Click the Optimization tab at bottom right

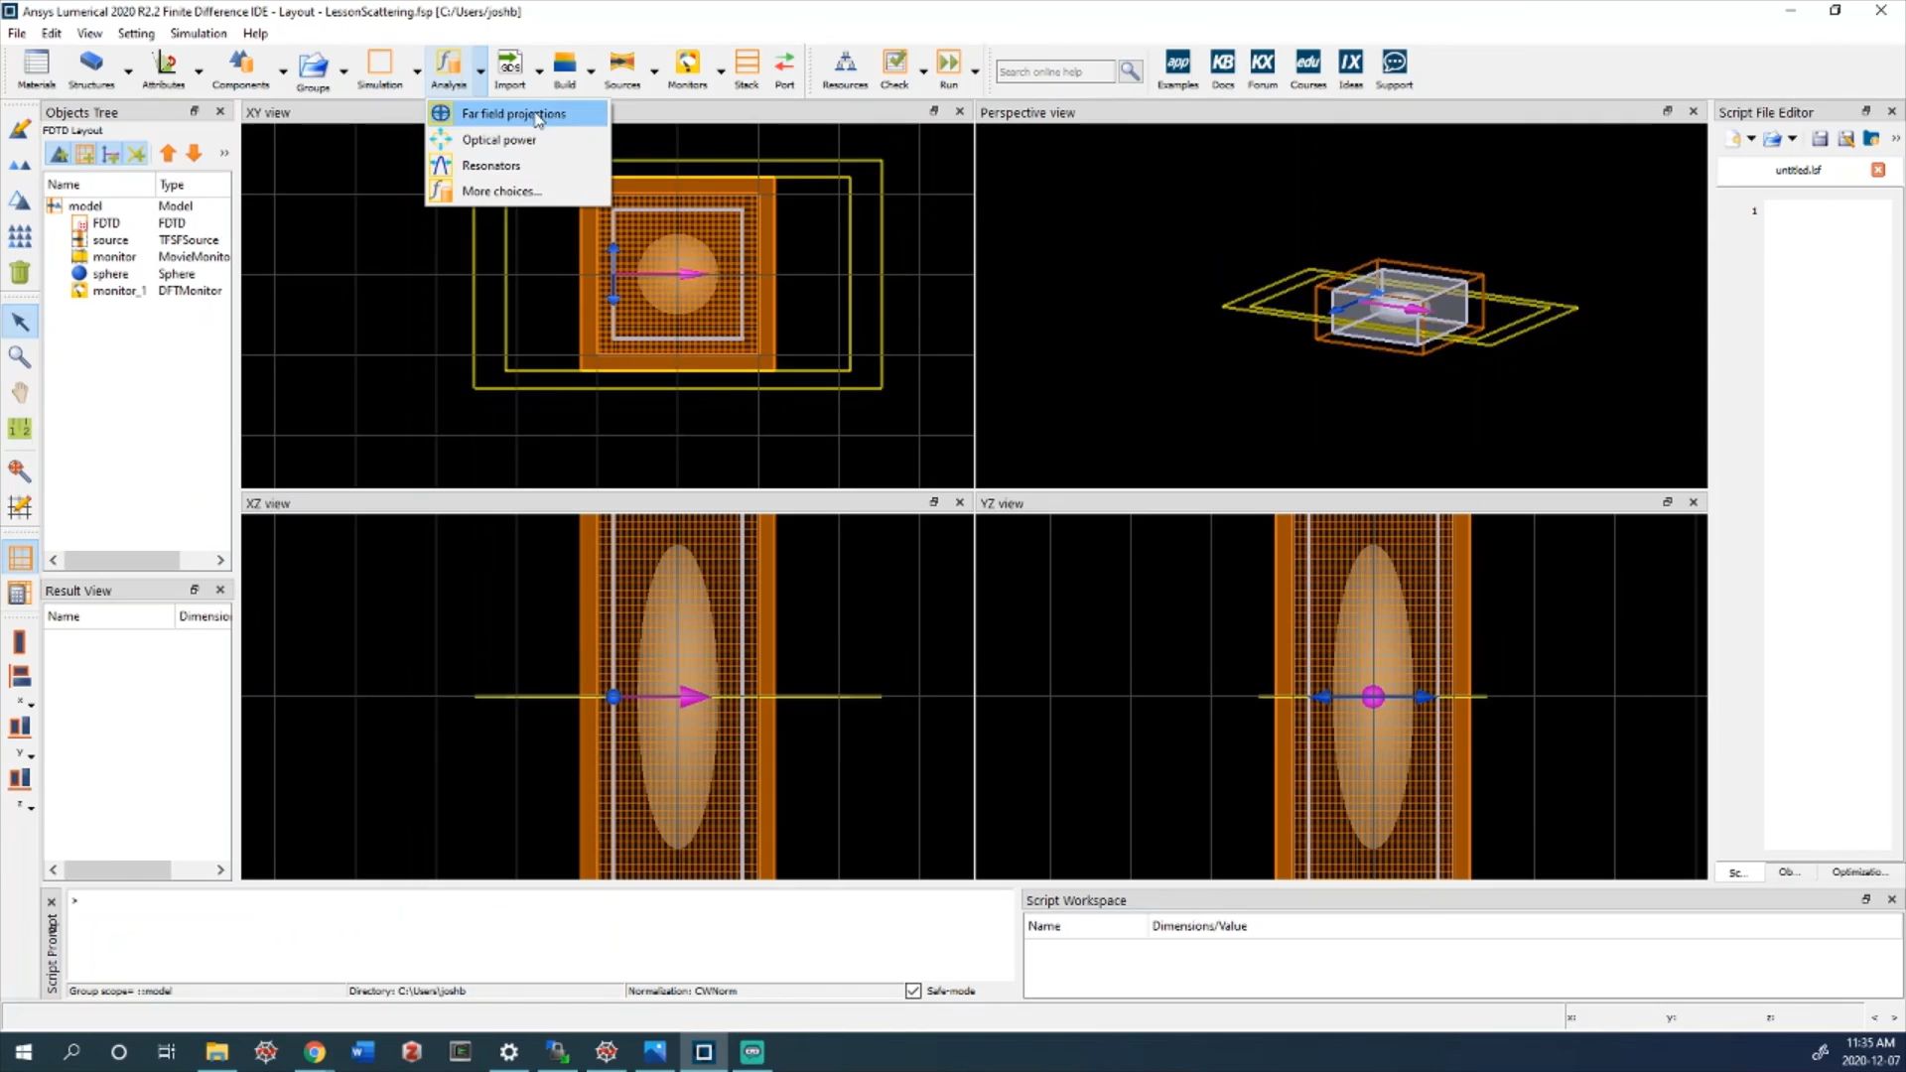pos(1858,872)
